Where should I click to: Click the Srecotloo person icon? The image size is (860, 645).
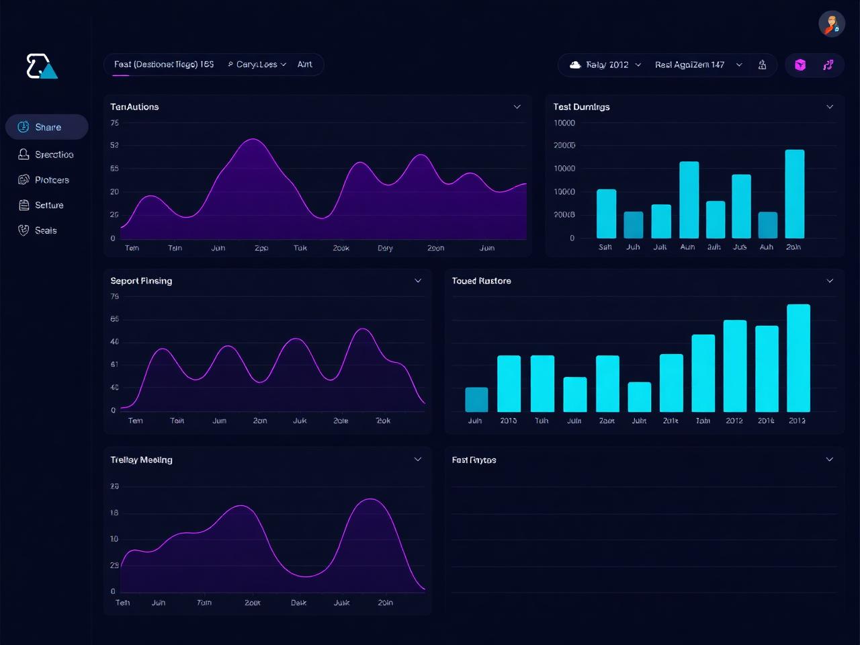[x=24, y=155]
